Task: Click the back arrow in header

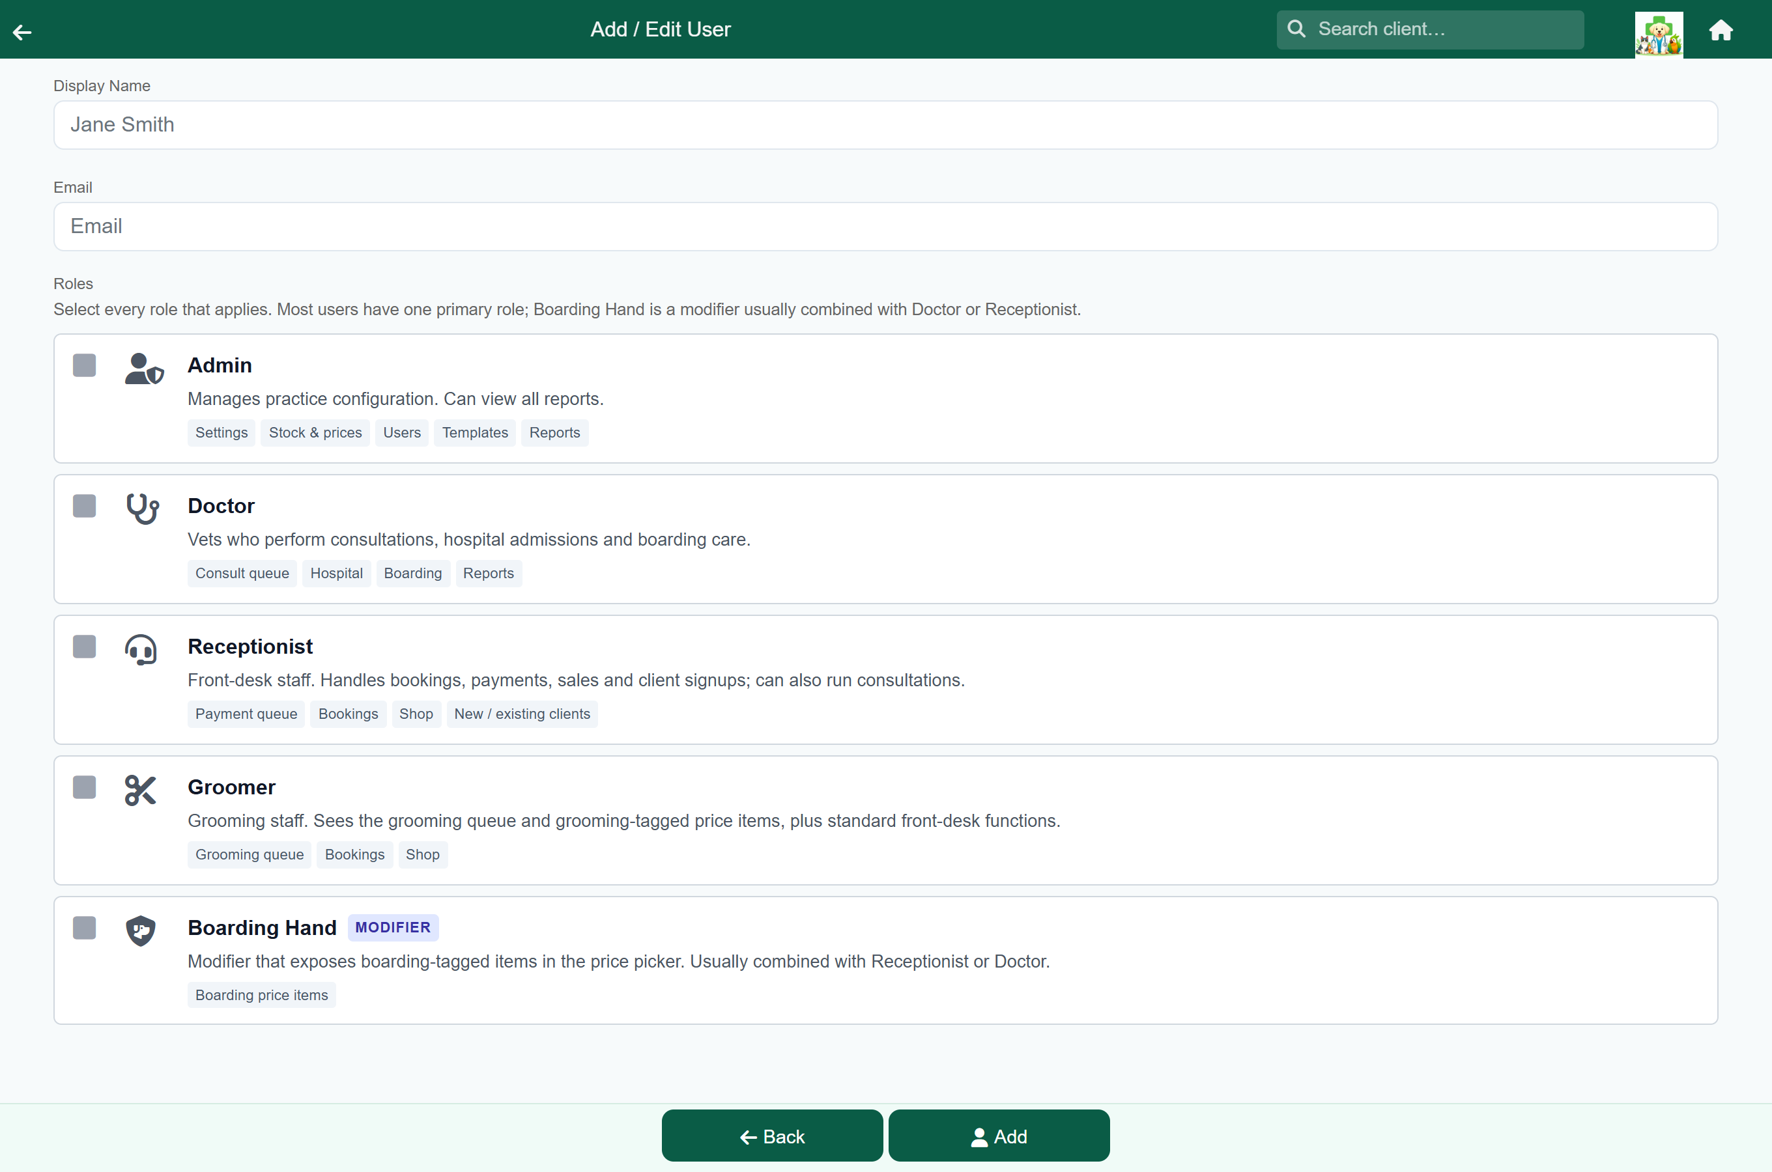Action: click(22, 31)
